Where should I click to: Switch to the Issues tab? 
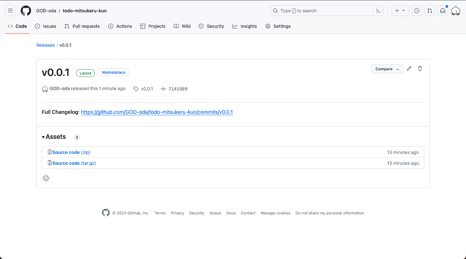pos(46,26)
